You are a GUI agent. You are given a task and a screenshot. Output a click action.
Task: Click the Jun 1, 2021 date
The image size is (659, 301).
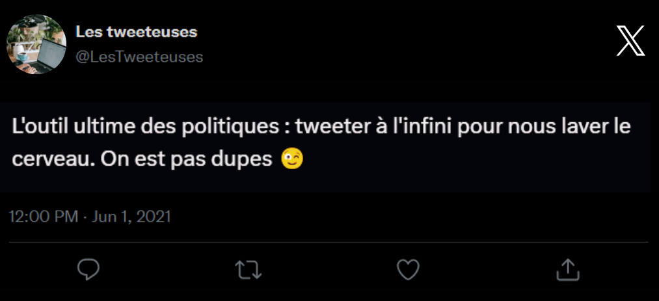coord(131,216)
